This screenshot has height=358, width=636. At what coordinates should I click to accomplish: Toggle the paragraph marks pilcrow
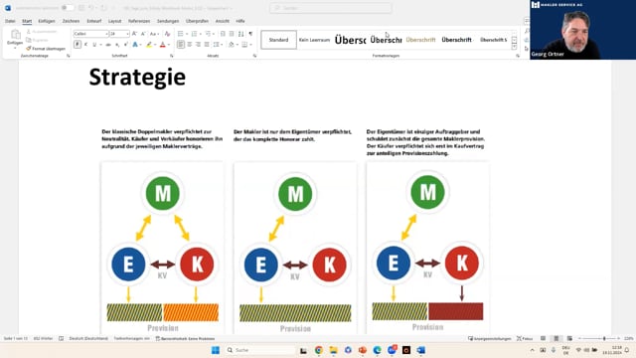pyautogui.click(x=250, y=34)
